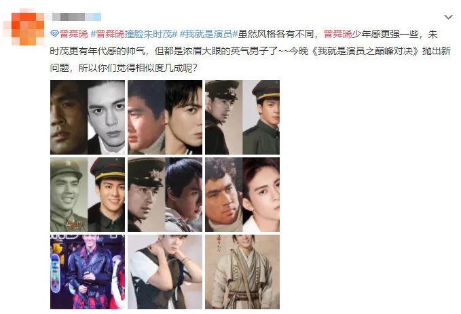Open the leather jacket stage photo thumbnail
Screen dimensions: 461x314
(88, 272)
